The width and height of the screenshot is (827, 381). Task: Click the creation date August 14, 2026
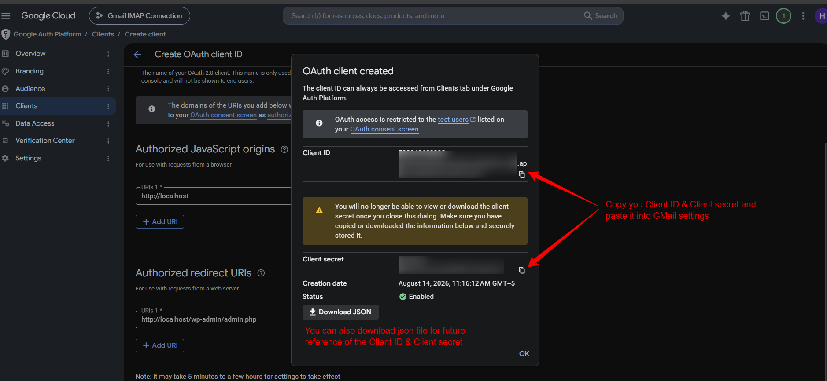pyautogui.click(x=457, y=283)
